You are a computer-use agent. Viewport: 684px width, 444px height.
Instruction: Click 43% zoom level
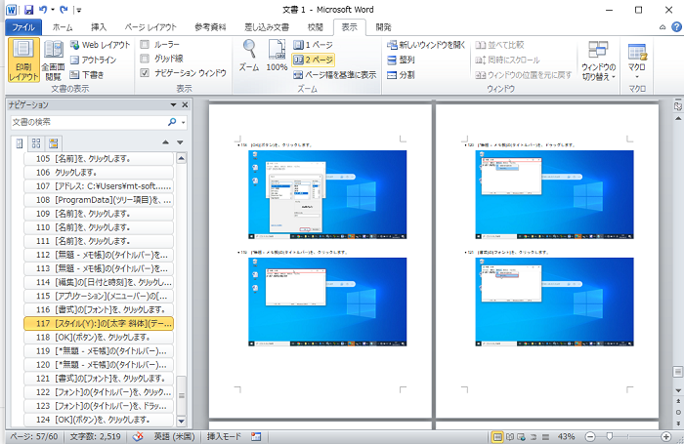point(566,436)
